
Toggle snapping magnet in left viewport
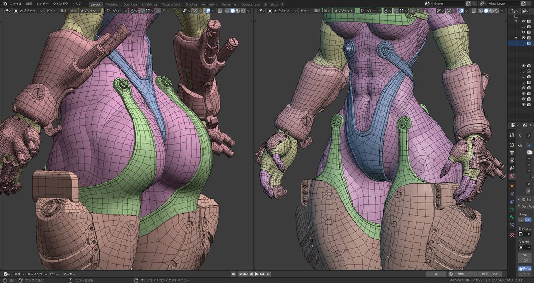click(x=142, y=11)
